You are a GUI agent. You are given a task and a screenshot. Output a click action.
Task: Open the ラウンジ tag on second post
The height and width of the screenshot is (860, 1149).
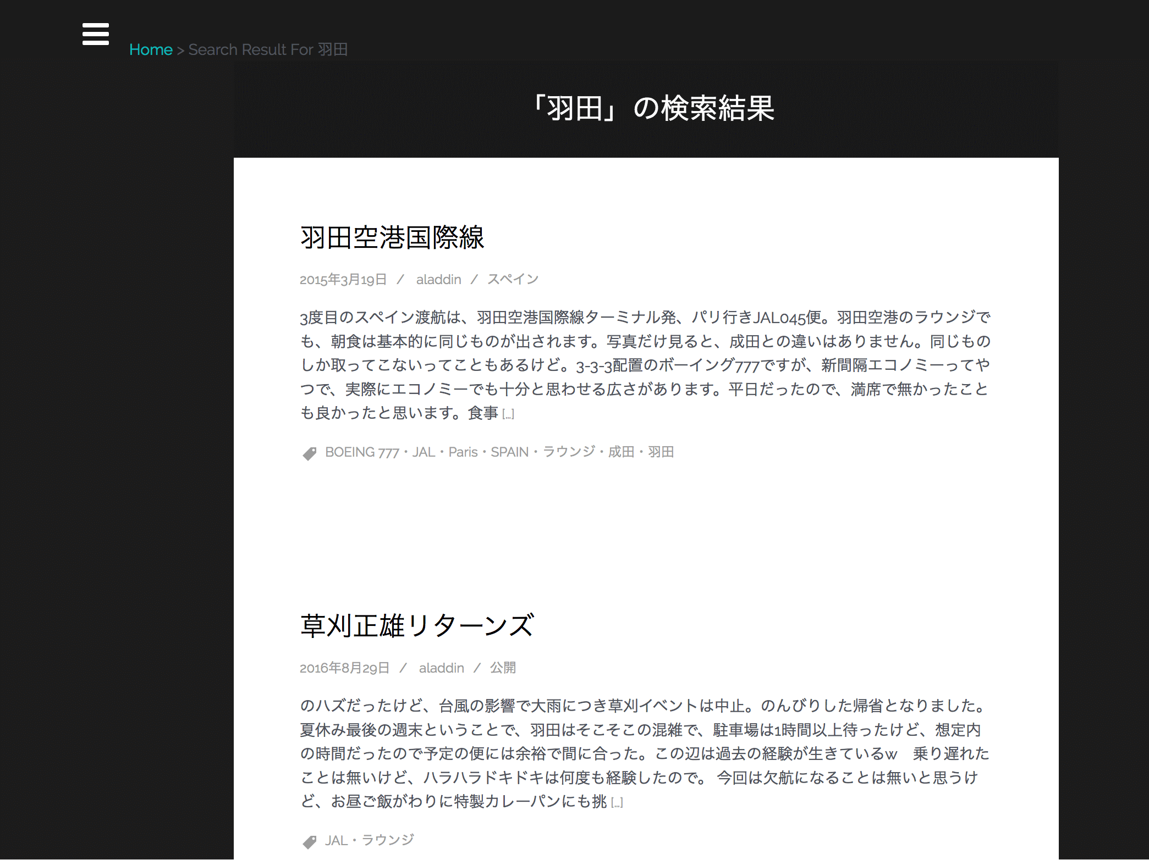388,841
